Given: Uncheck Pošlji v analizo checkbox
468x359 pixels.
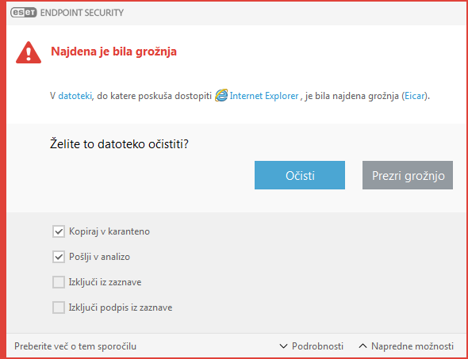Looking at the screenshot, I should (59, 257).
